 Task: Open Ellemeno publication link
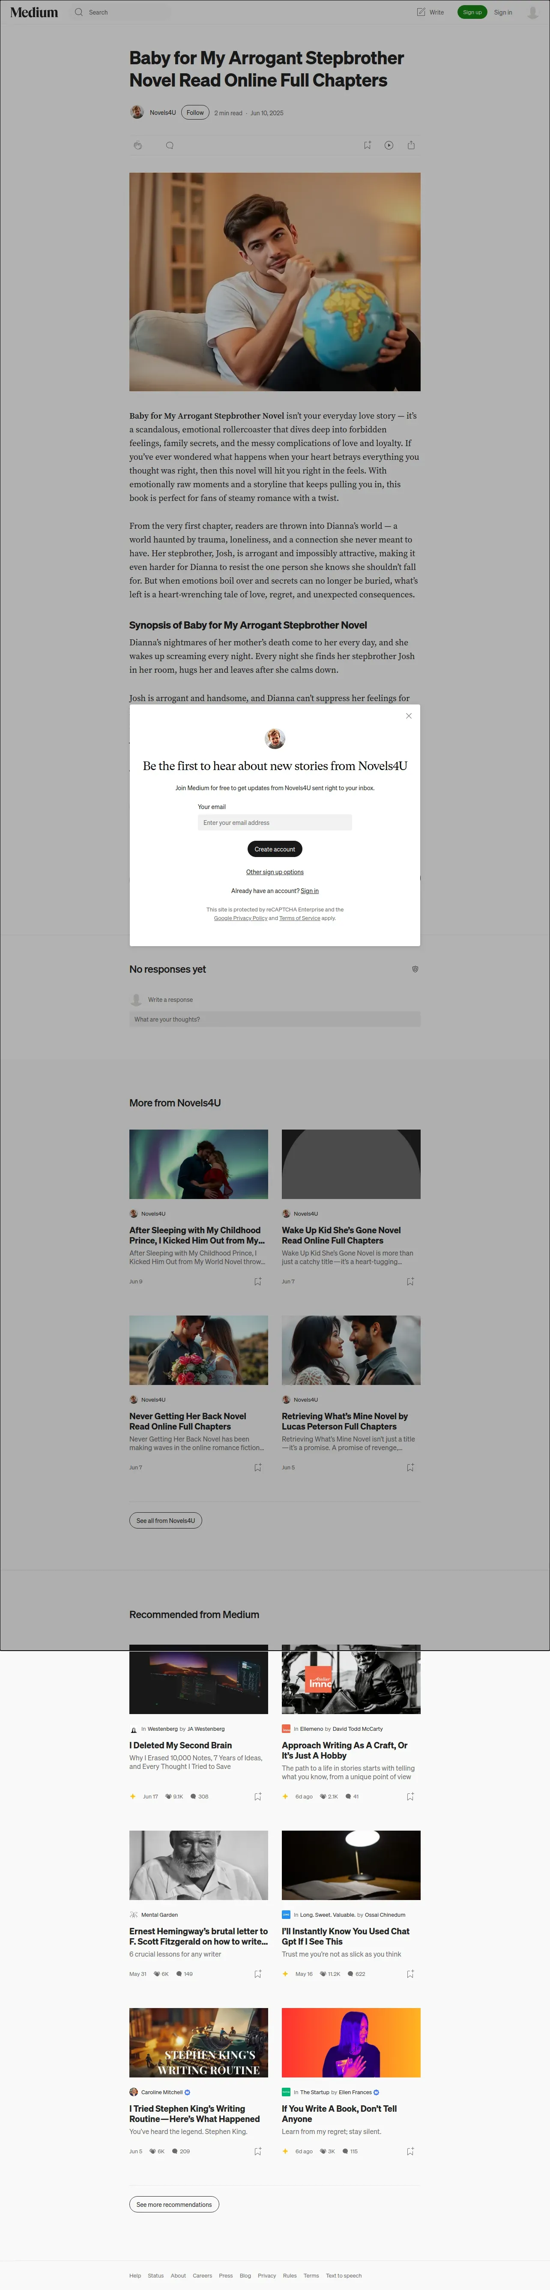[x=311, y=1729]
